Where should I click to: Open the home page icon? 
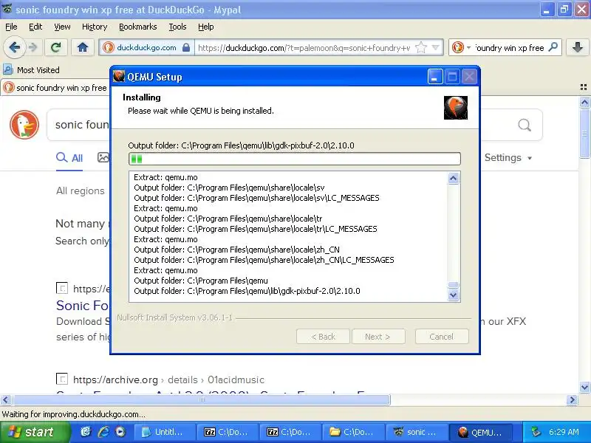pyautogui.click(x=83, y=47)
